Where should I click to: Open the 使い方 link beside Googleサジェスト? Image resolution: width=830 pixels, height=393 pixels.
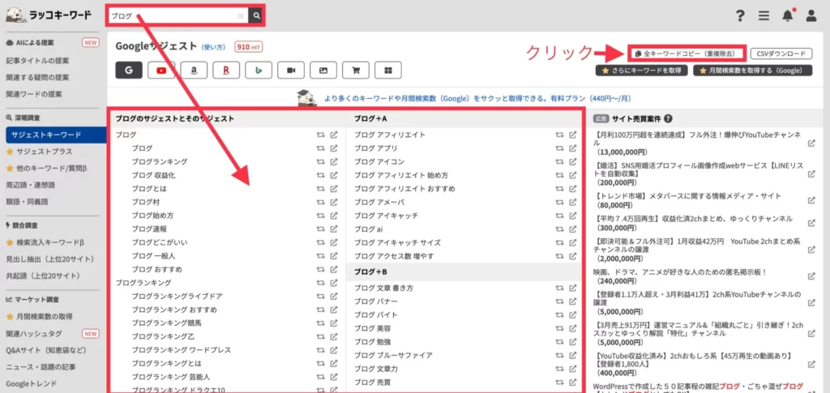pos(214,47)
